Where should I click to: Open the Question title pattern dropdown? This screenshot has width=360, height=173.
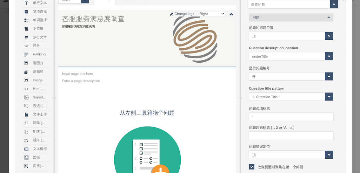click(x=329, y=97)
